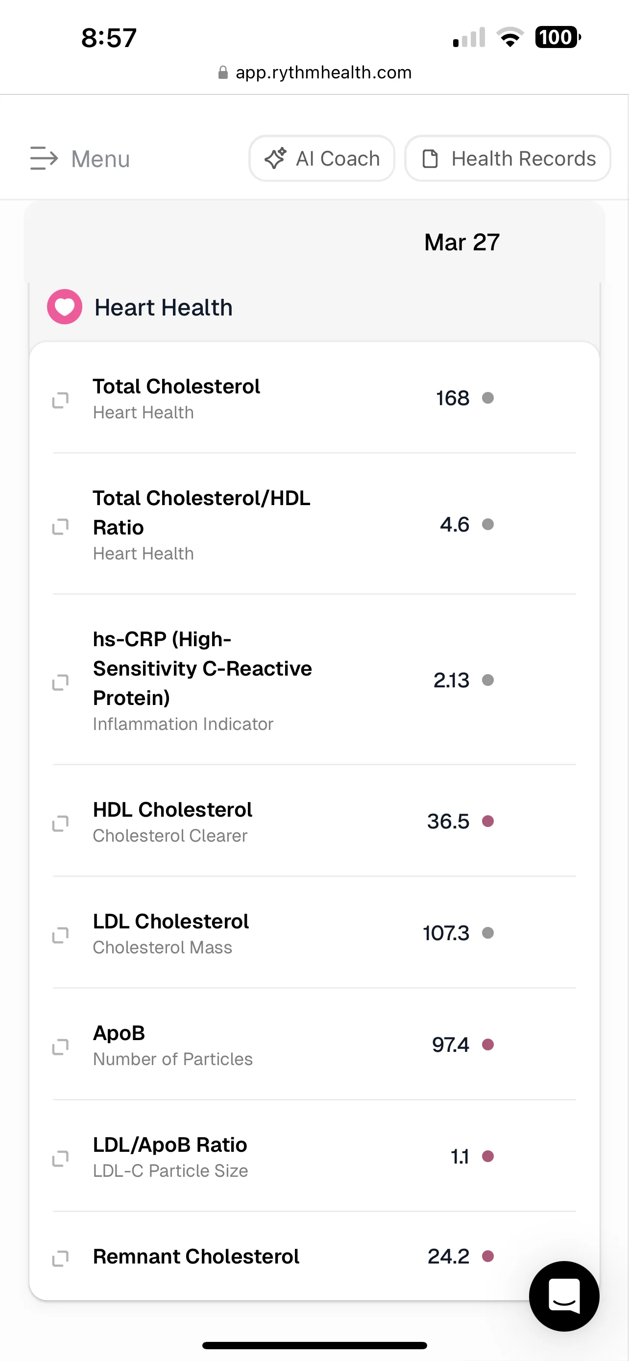Select the LDL Cholesterol row title
This screenshot has width=629, height=1361.
[170, 922]
